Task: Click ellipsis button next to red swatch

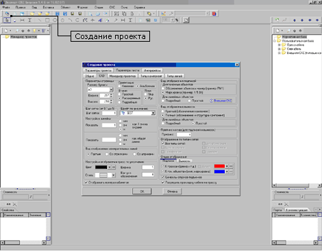Action: pyautogui.click(x=231, y=166)
